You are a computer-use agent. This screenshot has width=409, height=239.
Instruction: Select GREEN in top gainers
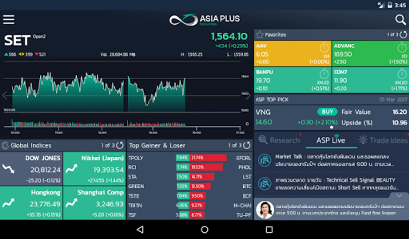tap(136, 186)
